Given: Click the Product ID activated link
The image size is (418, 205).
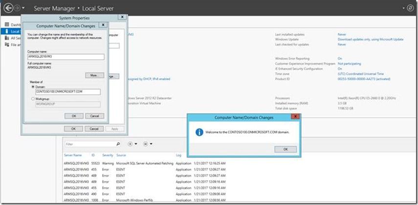Looking at the screenshot, I should pyautogui.click(x=364, y=79).
